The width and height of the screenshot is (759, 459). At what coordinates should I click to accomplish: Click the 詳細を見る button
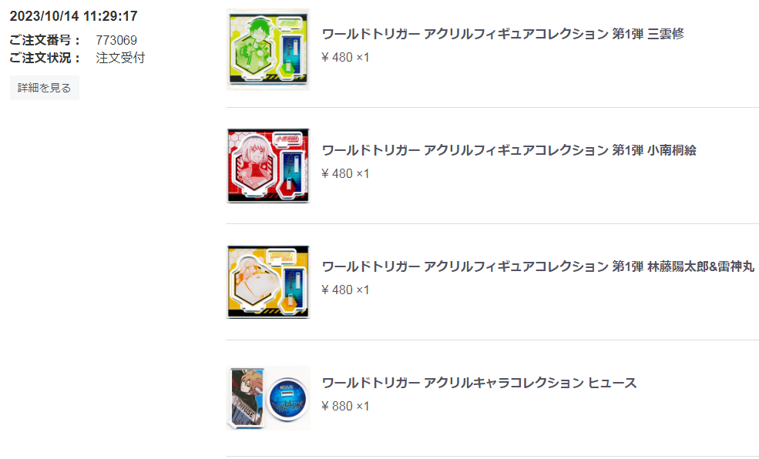pos(45,88)
